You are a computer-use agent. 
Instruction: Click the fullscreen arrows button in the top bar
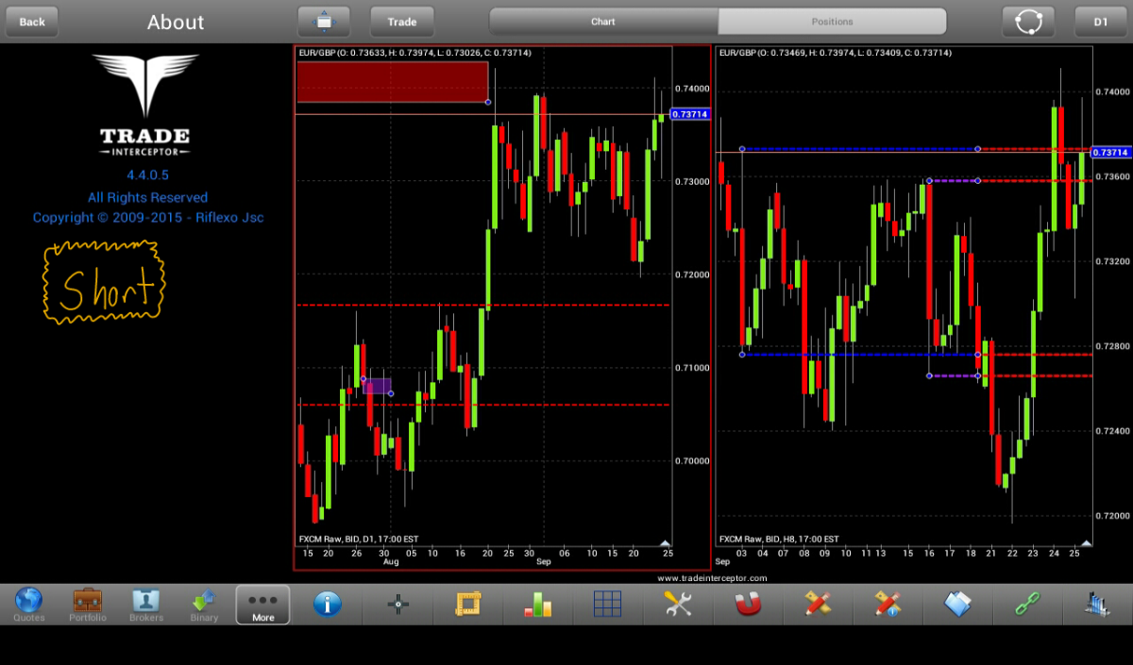[324, 22]
